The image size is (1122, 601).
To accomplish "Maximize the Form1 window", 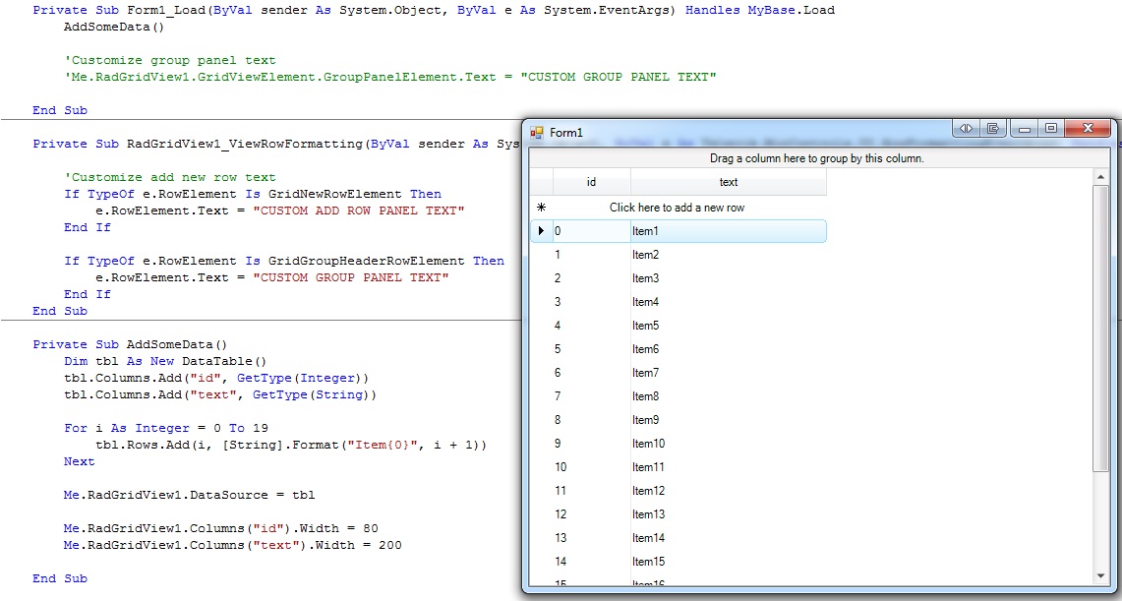I will [x=1051, y=129].
